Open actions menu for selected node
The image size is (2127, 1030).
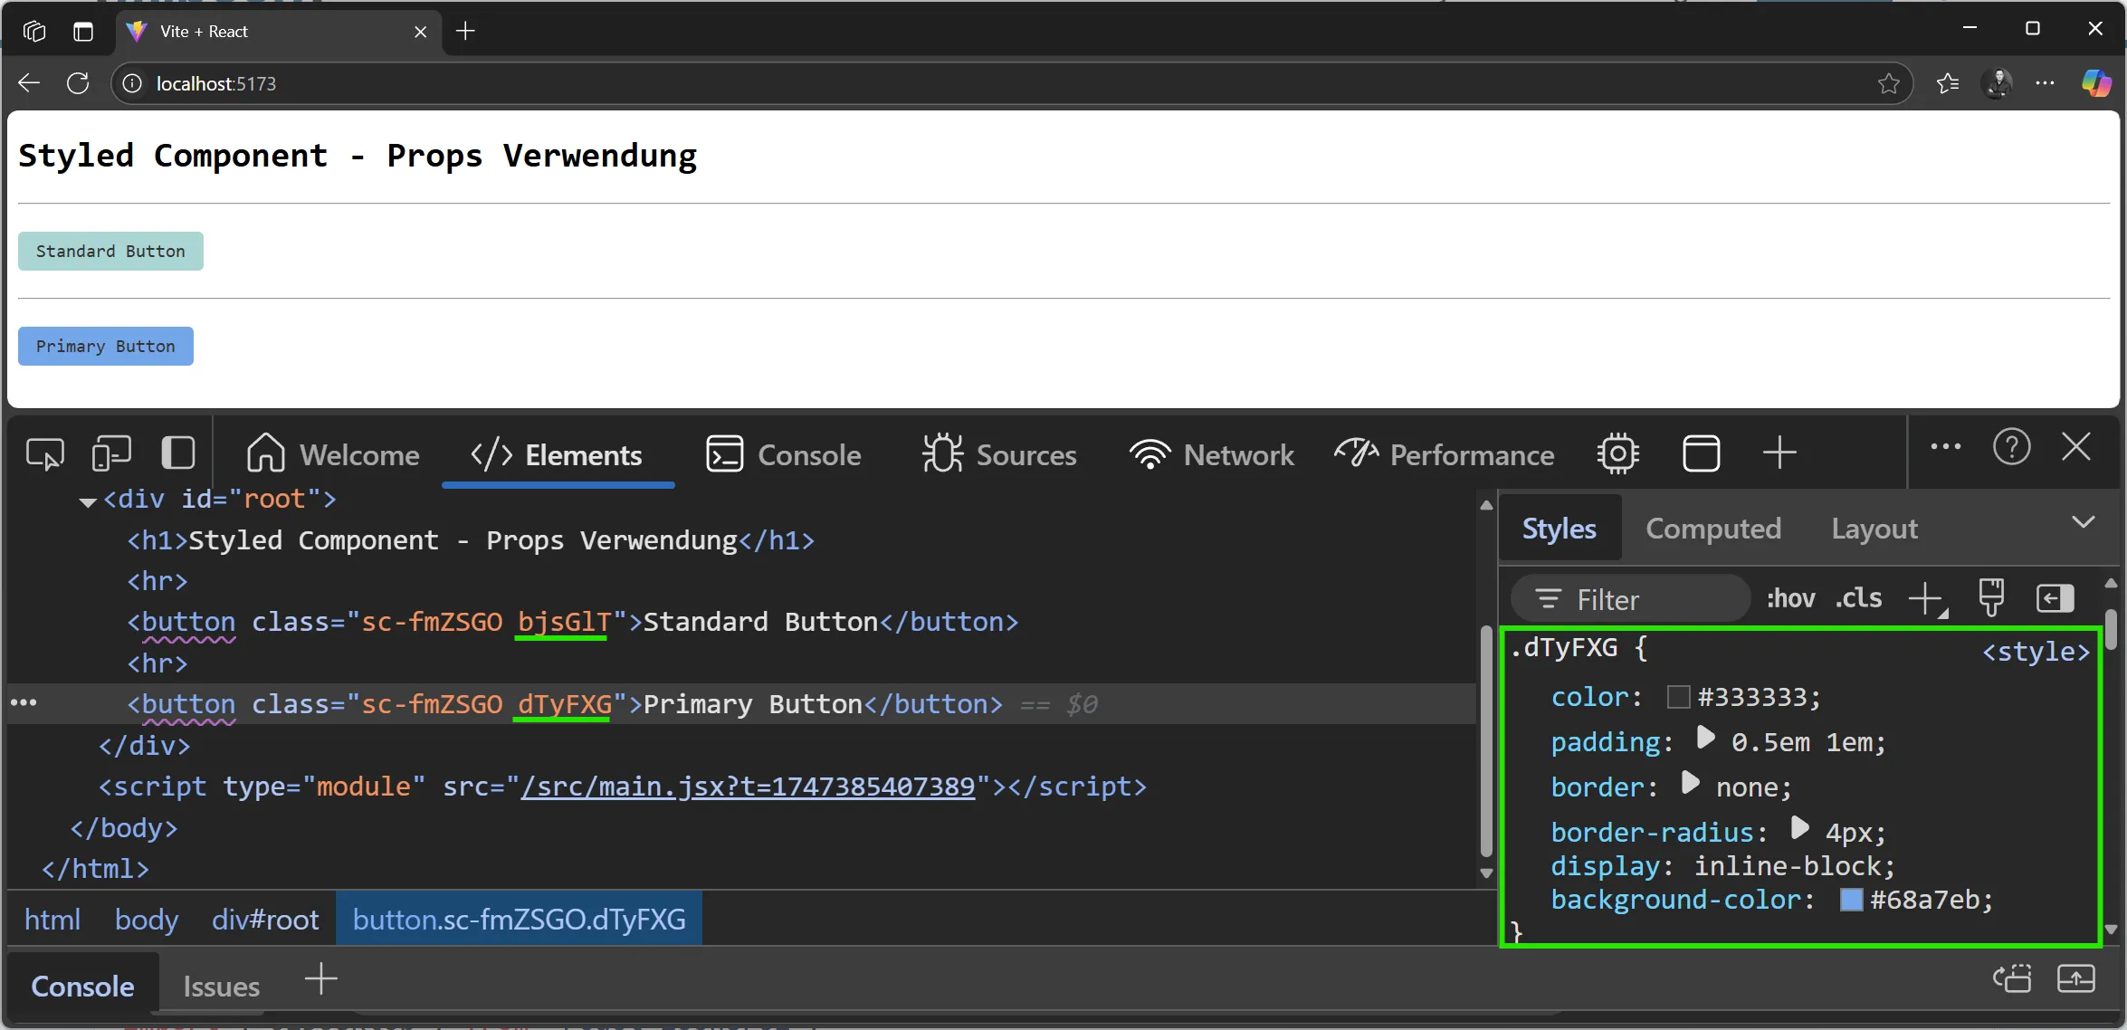23,702
